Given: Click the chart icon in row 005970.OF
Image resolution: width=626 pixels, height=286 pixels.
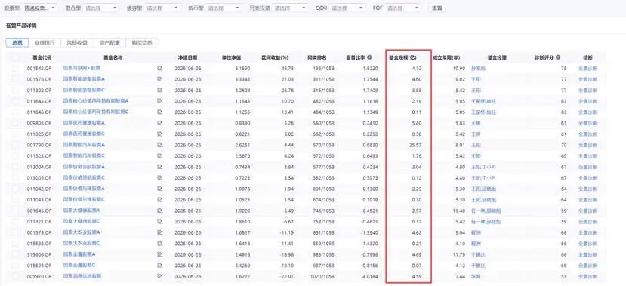Looking at the screenshot, I should pos(160,276).
